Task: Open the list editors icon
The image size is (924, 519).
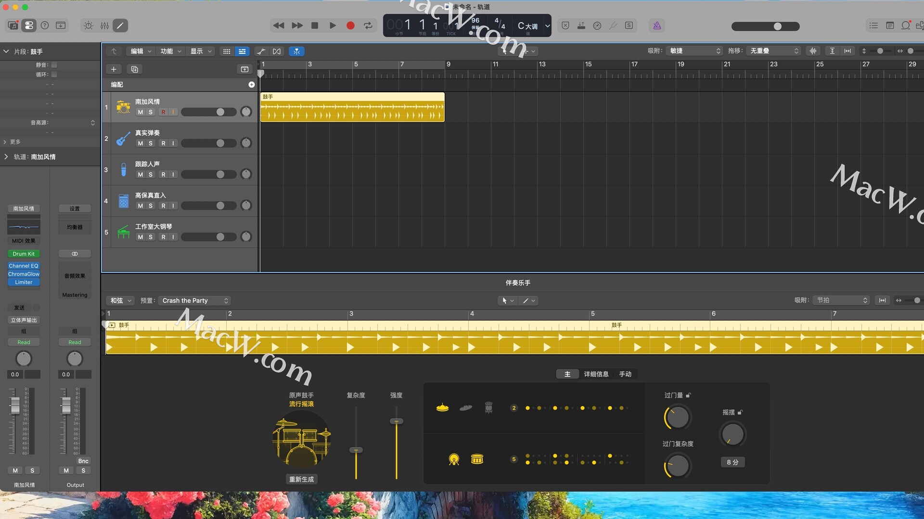Action: coord(873,25)
